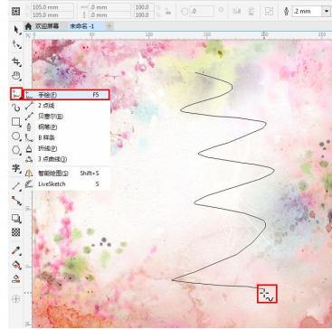Click the outline width .2 mm field
This screenshot has height=329, width=332.
tap(308, 11)
